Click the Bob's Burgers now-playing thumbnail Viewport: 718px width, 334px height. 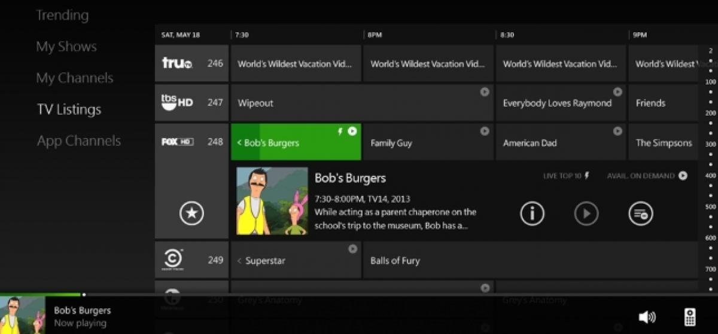tap(22, 315)
